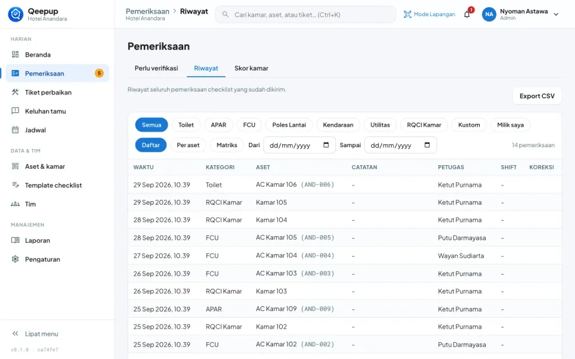
Task: Open row AC Kamar 109 (AND-009)
Action: point(345,309)
